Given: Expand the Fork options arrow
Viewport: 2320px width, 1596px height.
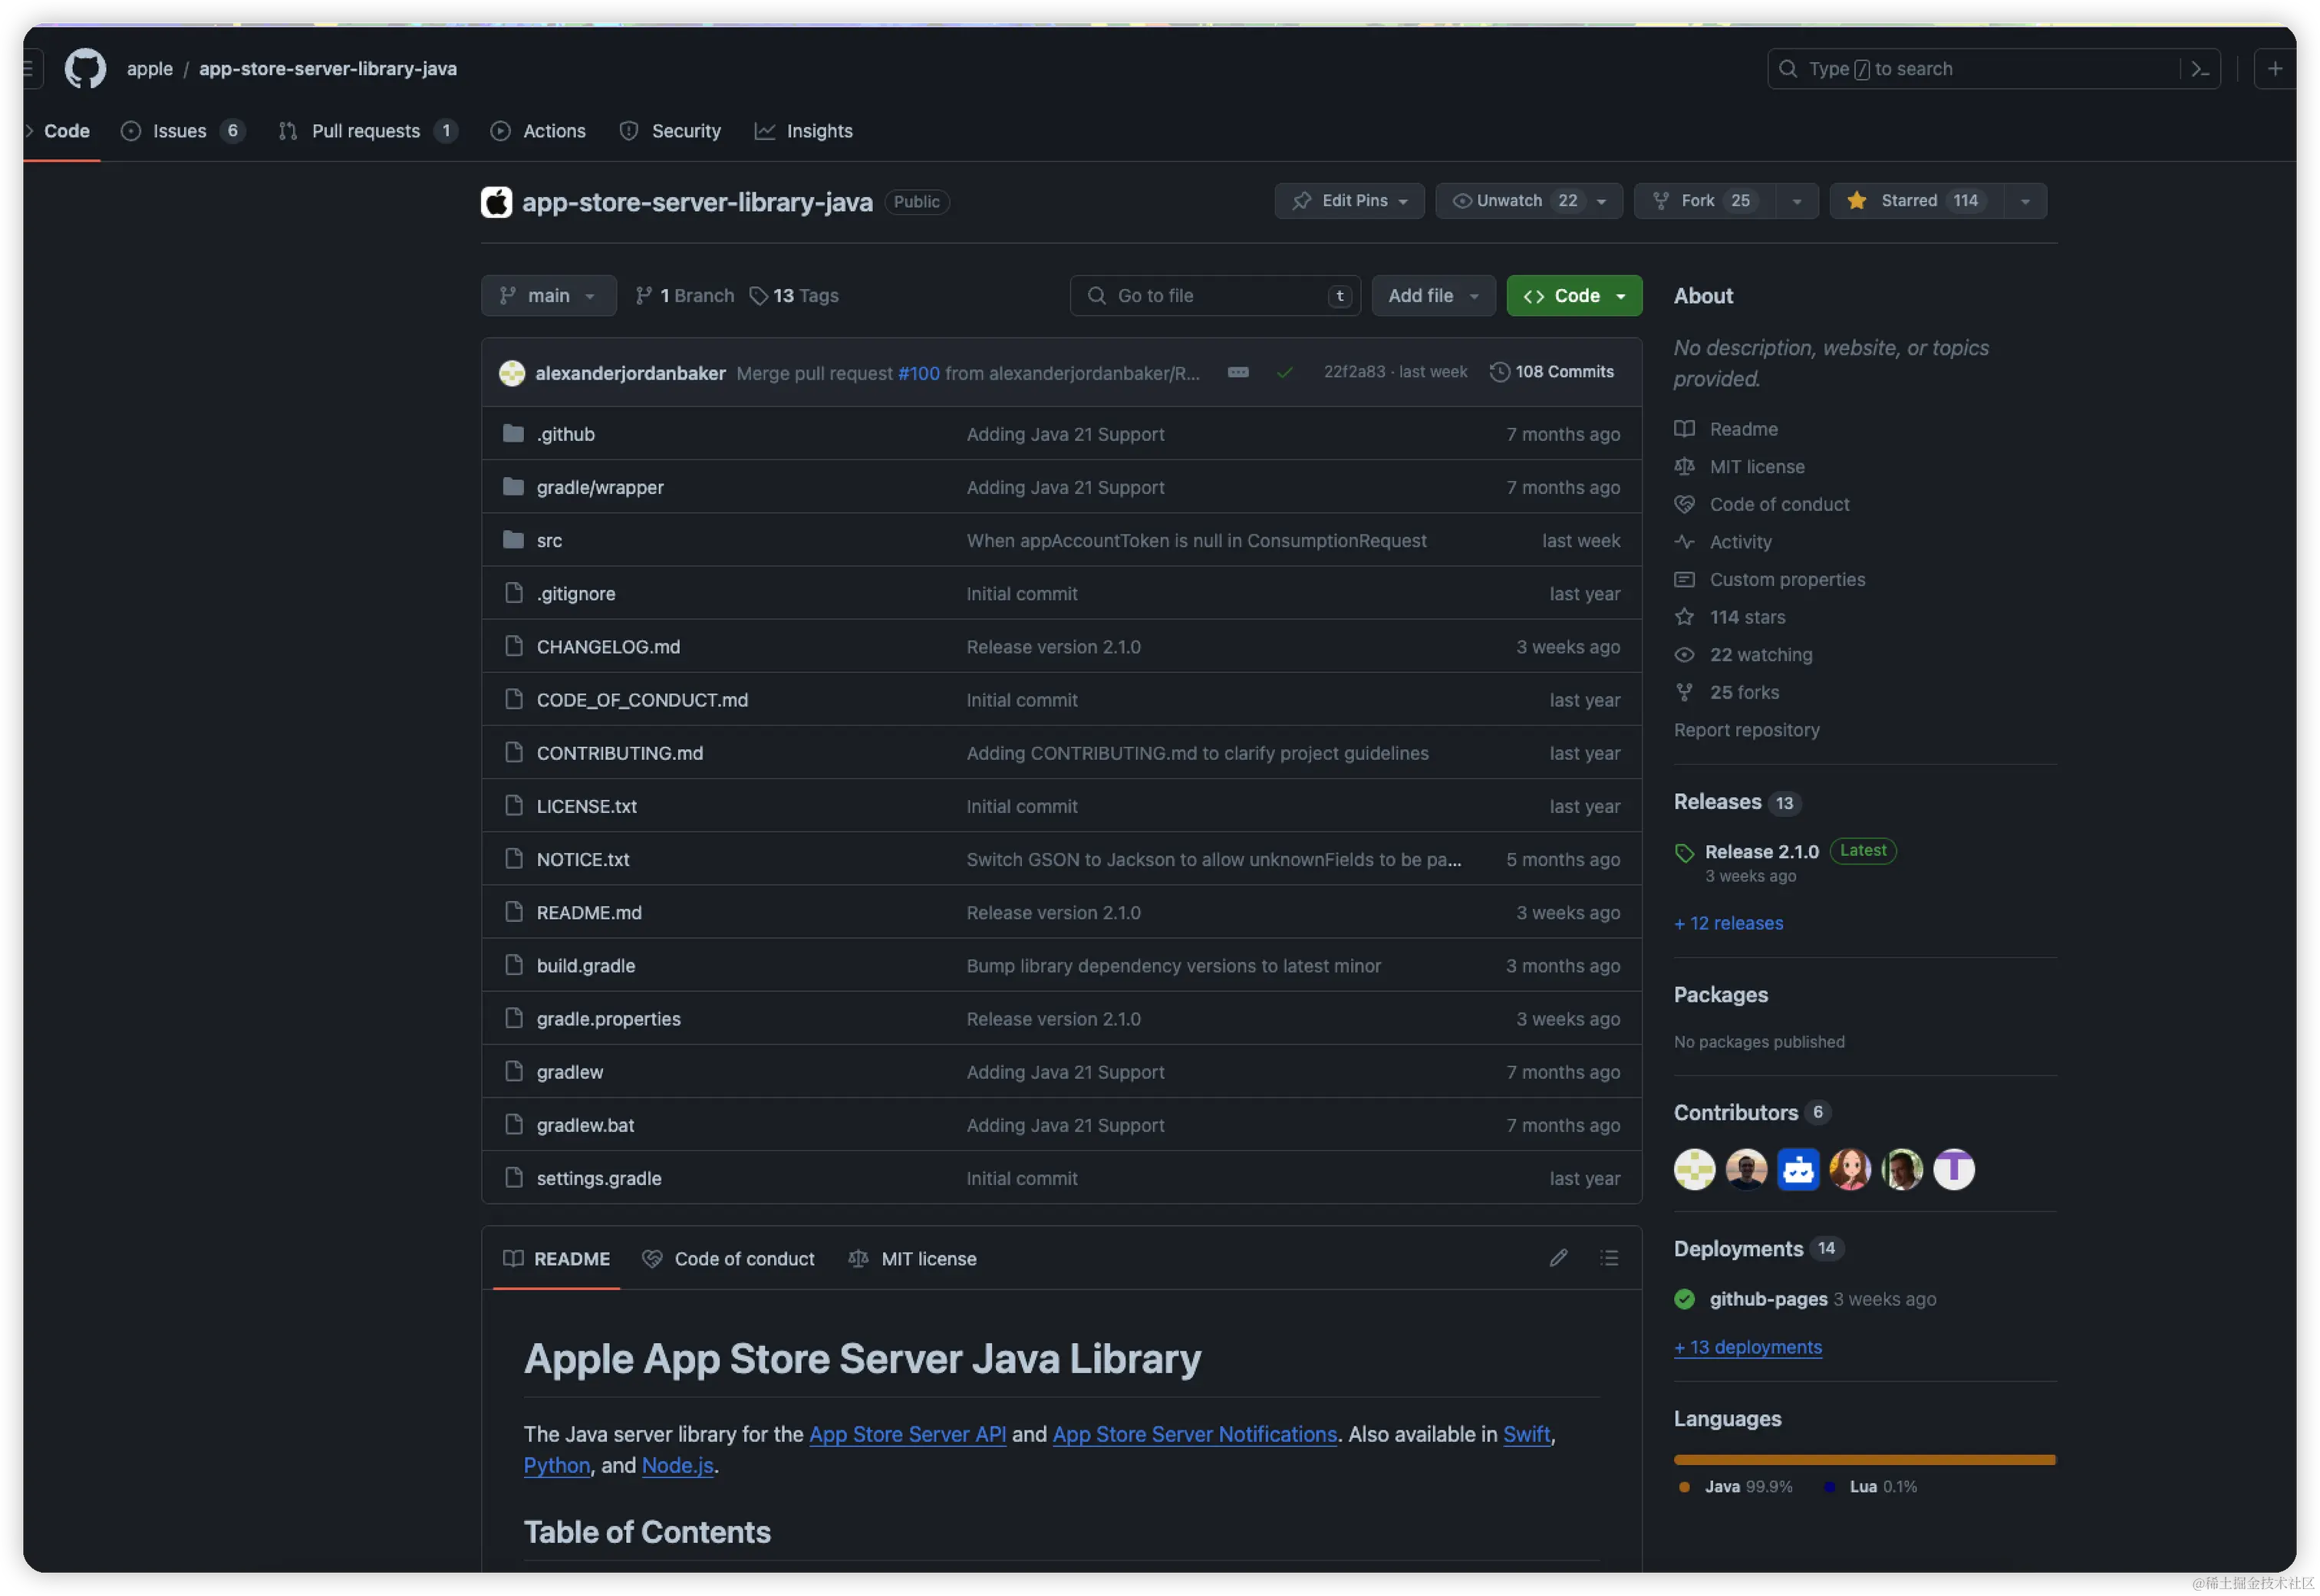Looking at the screenshot, I should [1797, 201].
